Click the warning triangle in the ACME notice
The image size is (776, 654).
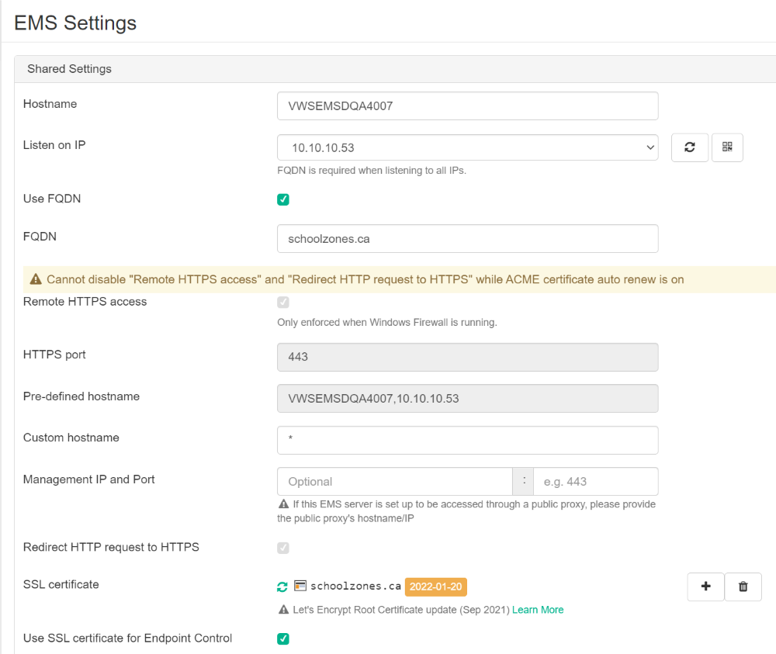tap(36, 279)
